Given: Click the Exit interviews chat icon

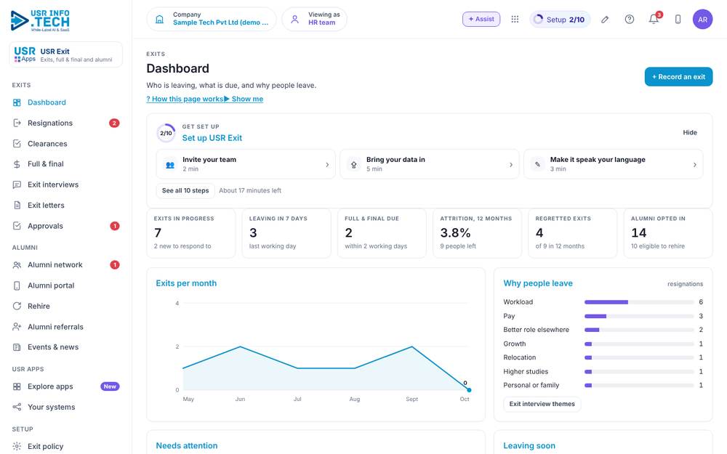Looking at the screenshot, I should (17, 185).
